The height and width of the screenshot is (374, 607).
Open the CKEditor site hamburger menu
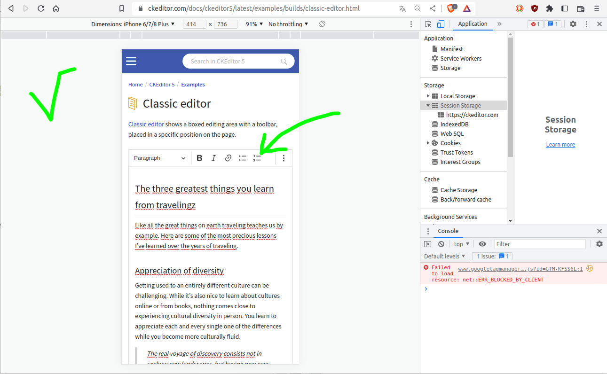coord(131,61)
